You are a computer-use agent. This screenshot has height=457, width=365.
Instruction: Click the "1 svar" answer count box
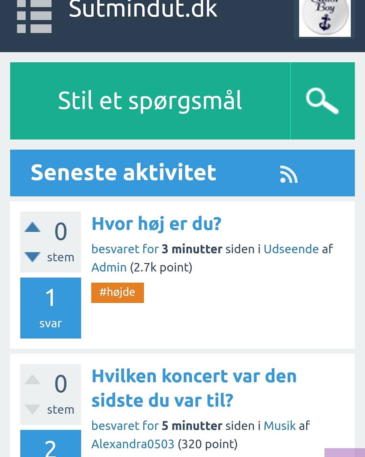coord(51,308)
